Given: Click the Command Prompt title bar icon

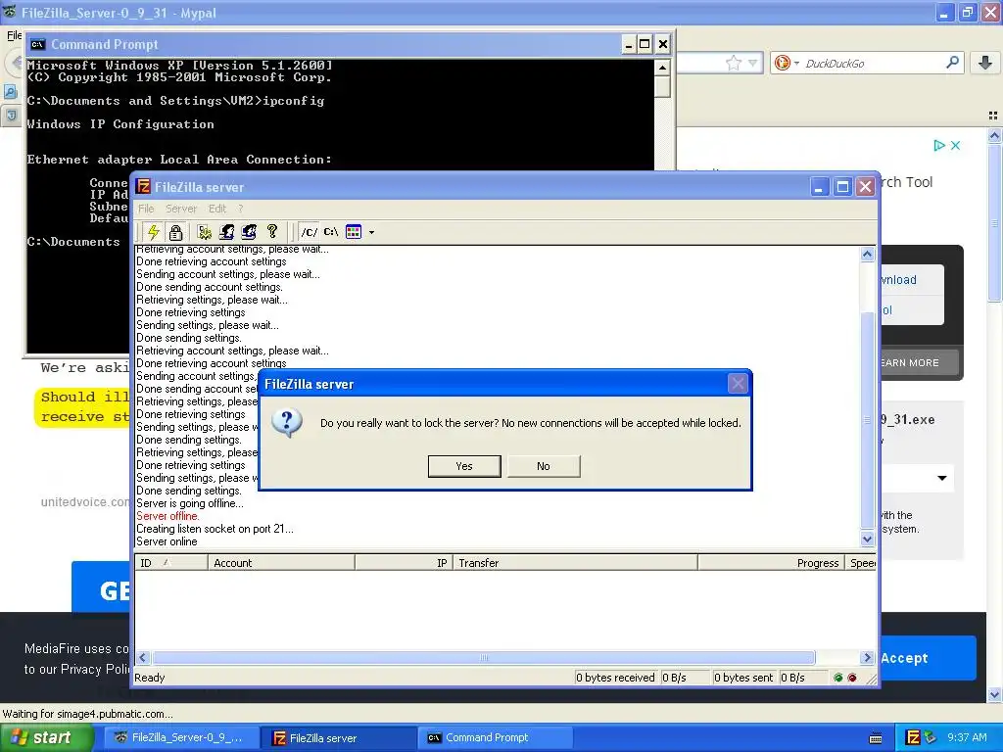Looking at the screenshot, I should tap(38, 44).
